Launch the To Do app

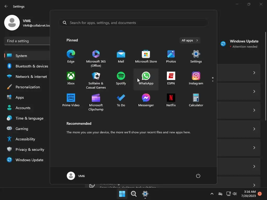pyautogui.click(x=121, y=101)
